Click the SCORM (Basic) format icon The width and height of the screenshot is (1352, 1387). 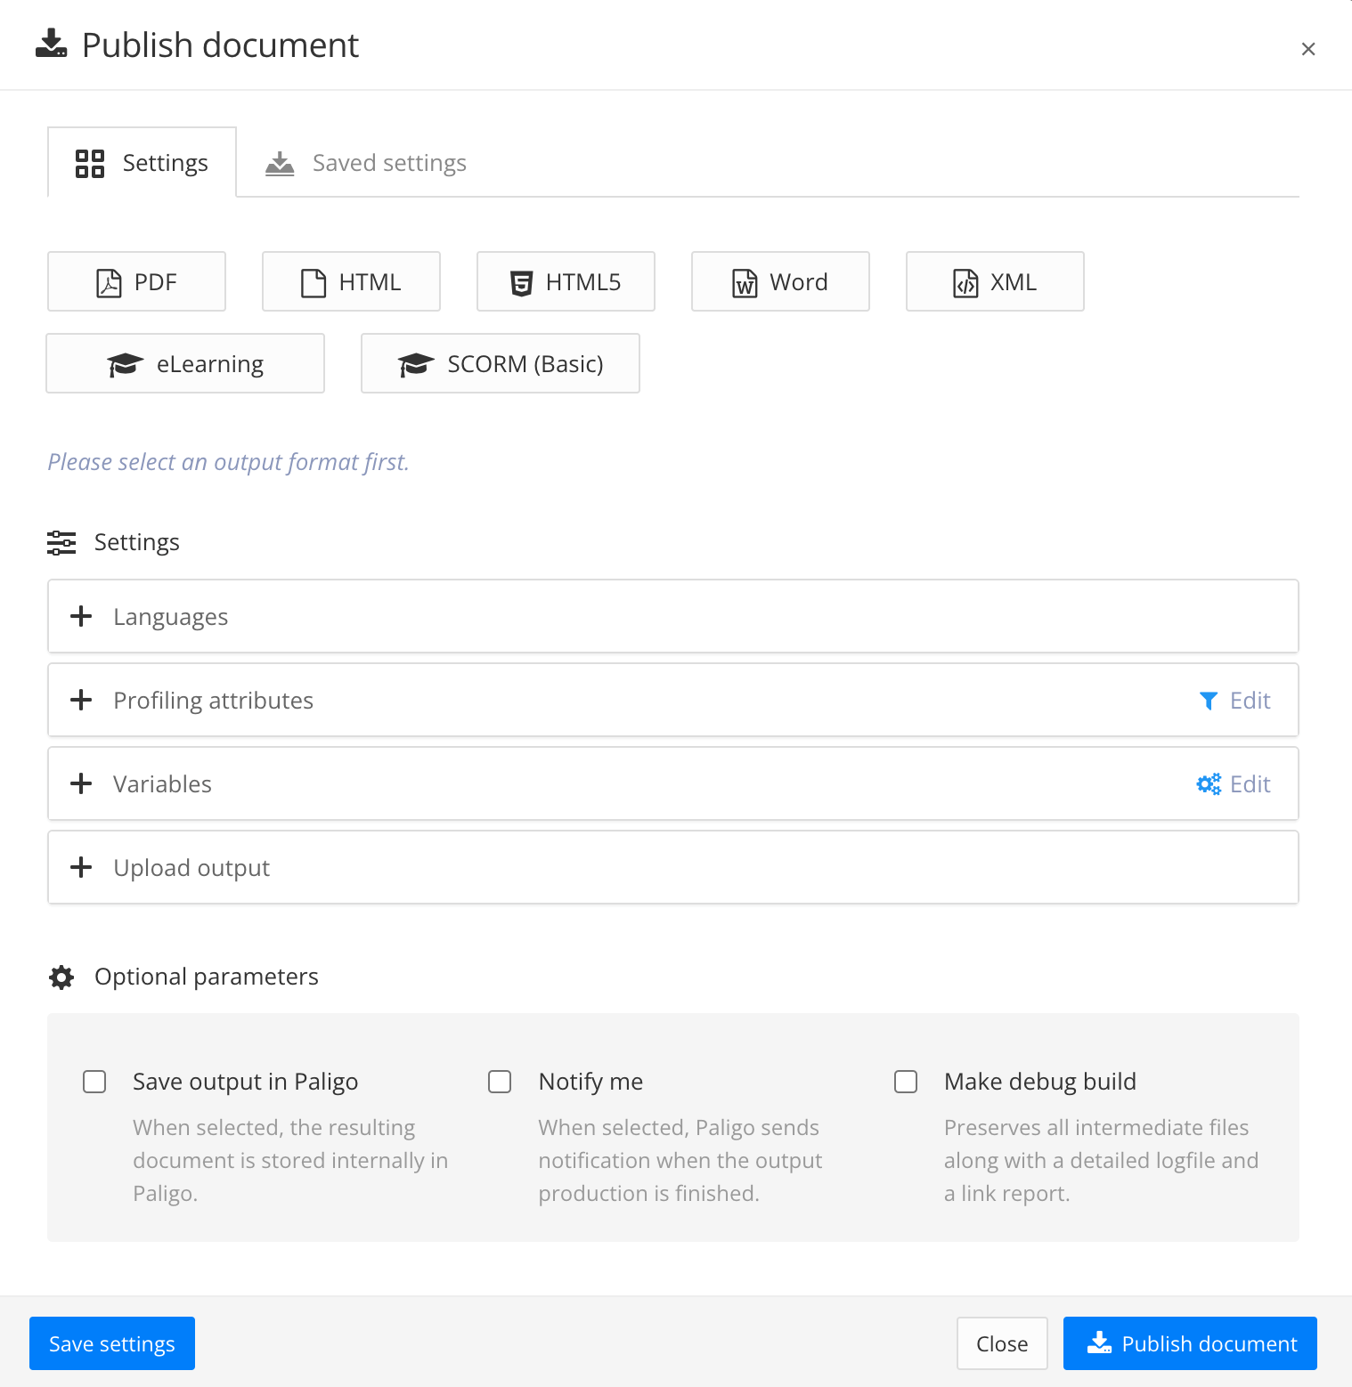[x=415, y=363]
